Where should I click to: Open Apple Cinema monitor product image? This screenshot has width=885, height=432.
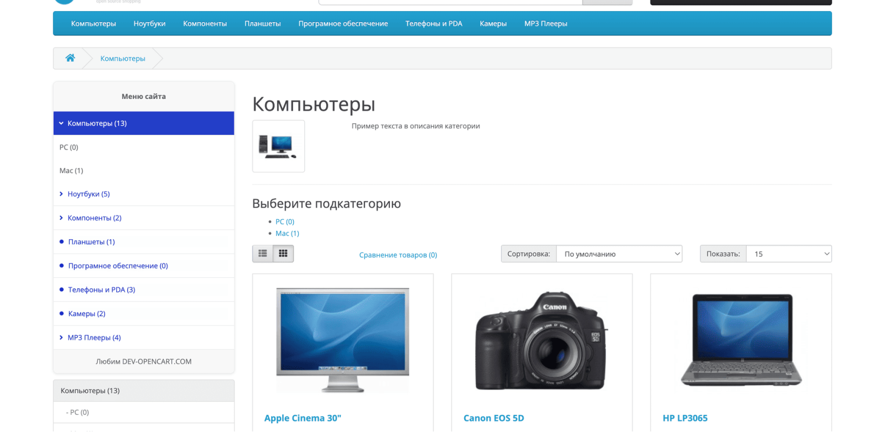tap(343, 340)
